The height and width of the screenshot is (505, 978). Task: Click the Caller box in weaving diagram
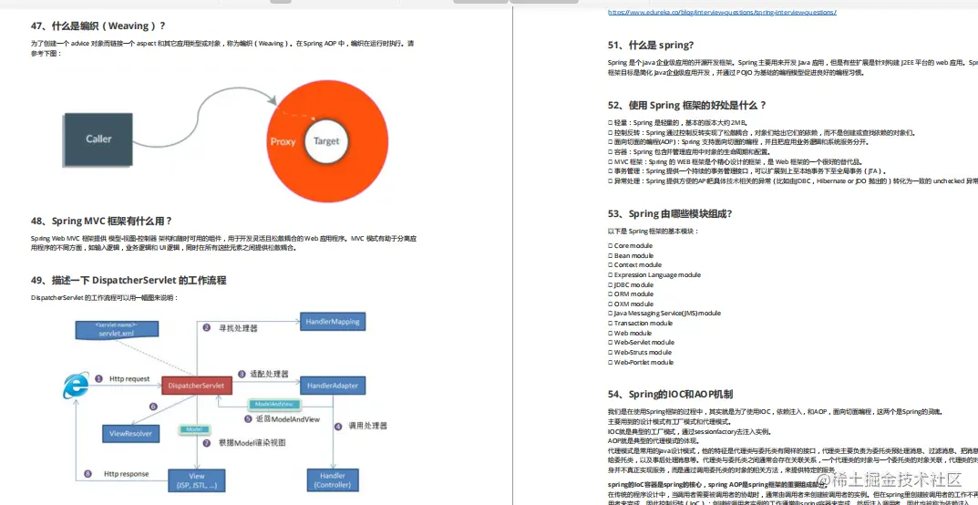[x=98, y=139]
